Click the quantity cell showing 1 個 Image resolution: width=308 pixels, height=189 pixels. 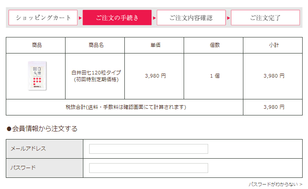(x=215, y=76)
